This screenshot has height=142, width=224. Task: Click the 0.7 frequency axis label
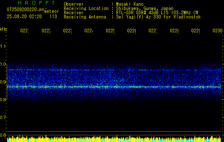3,118
